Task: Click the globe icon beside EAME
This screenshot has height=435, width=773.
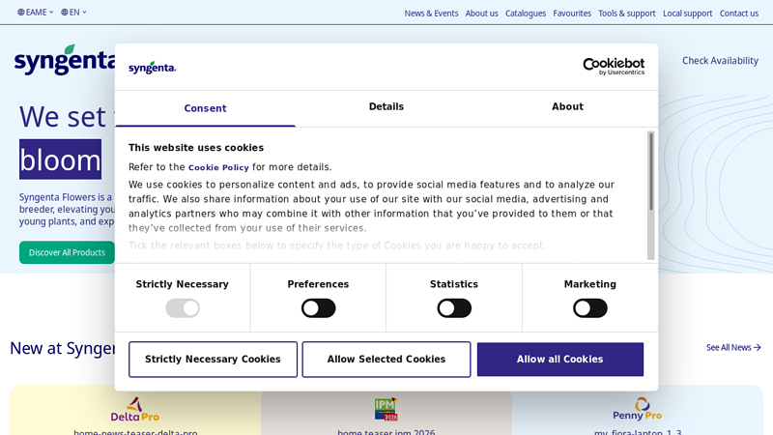Action: [21, 13]
